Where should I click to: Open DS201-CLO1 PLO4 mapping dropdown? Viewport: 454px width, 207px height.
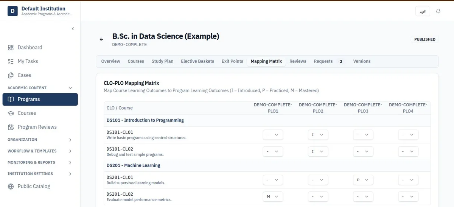click(408, 180)
